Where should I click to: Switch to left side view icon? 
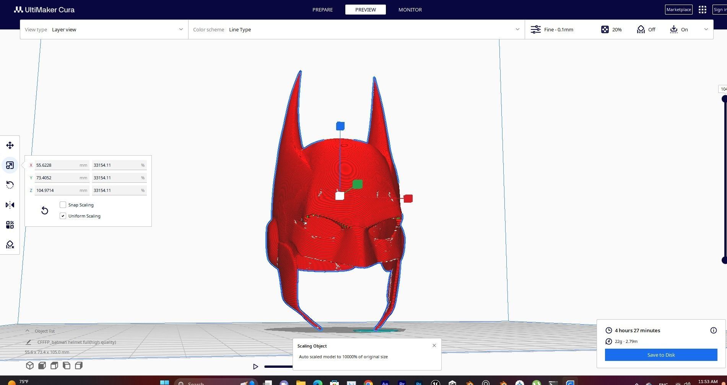(67, 366)
